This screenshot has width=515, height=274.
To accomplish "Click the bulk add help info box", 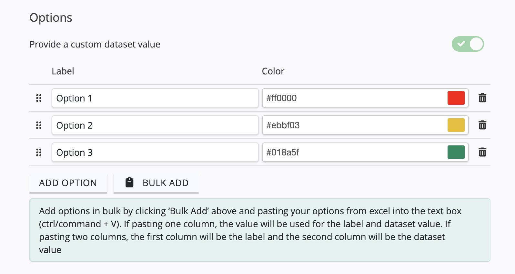I will [x=260, y=230].
